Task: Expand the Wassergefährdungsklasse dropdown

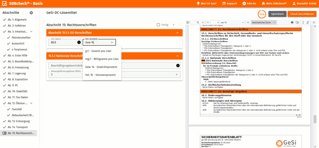Action: (x=177, y=75)
